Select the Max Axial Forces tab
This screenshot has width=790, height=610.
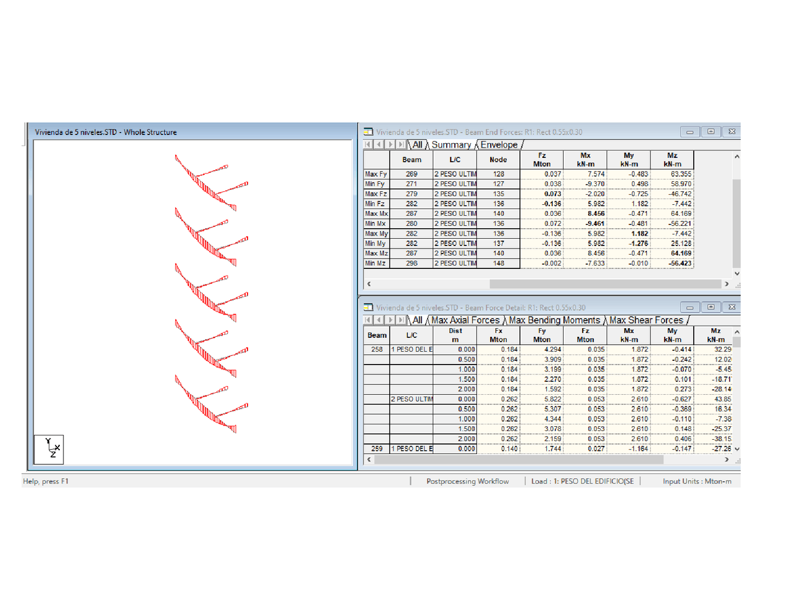(x=465, y=320)
